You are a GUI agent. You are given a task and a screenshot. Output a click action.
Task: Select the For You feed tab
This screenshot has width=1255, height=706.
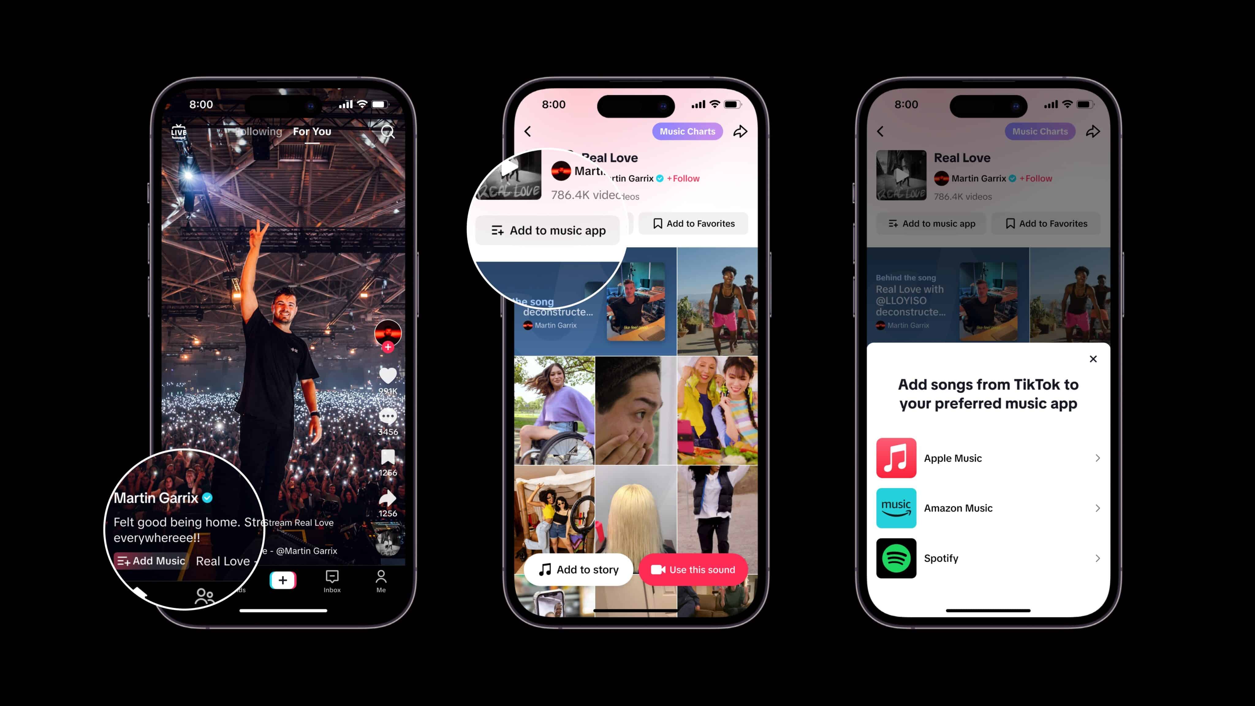[x=311, y=131]
